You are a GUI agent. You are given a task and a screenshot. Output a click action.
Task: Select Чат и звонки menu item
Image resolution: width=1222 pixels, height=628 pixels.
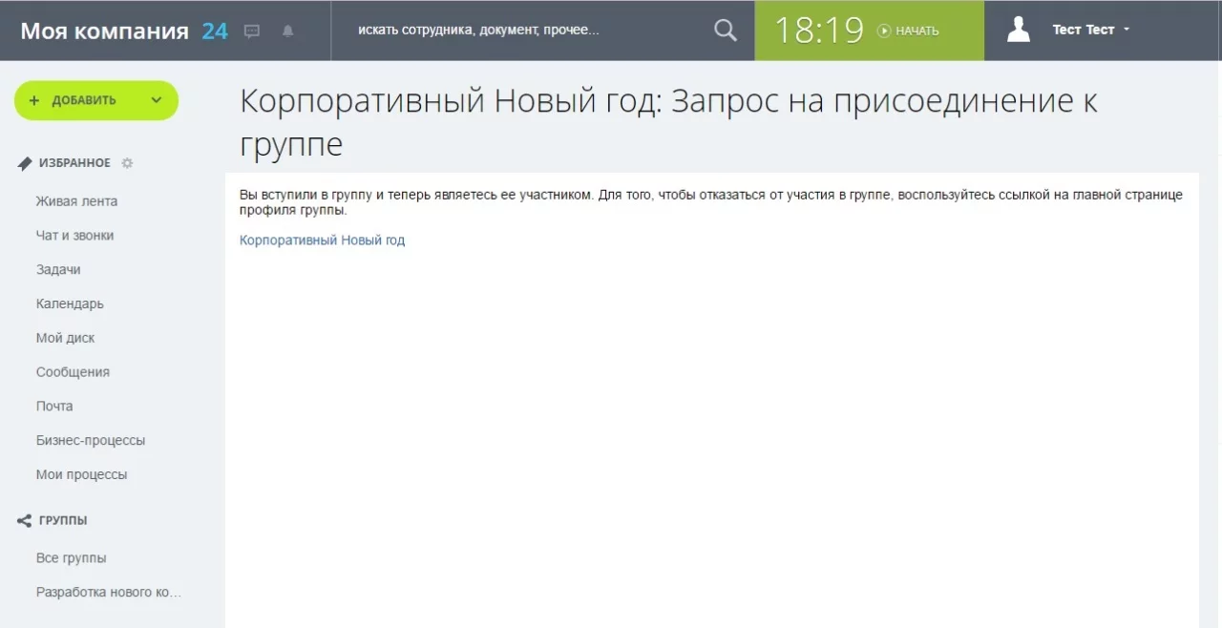tap(74, 236)
